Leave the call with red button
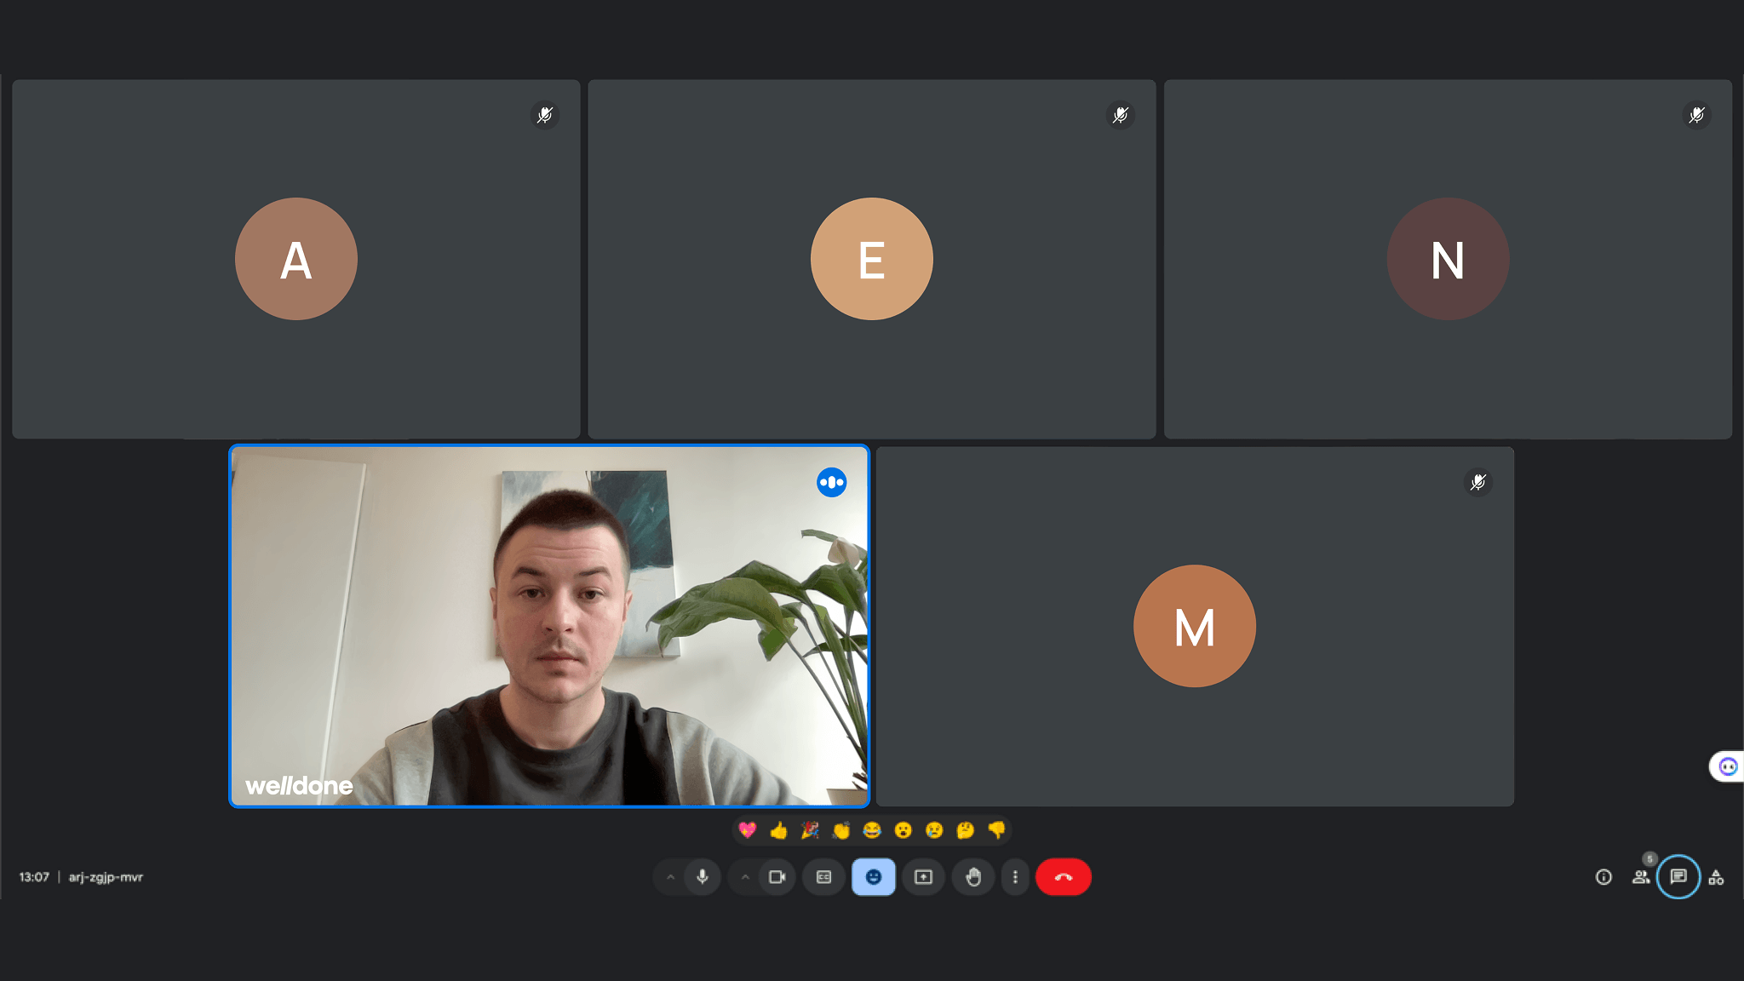This screenshot has height=981, width=1744. pyautogui.click(x=1063, y=877)
